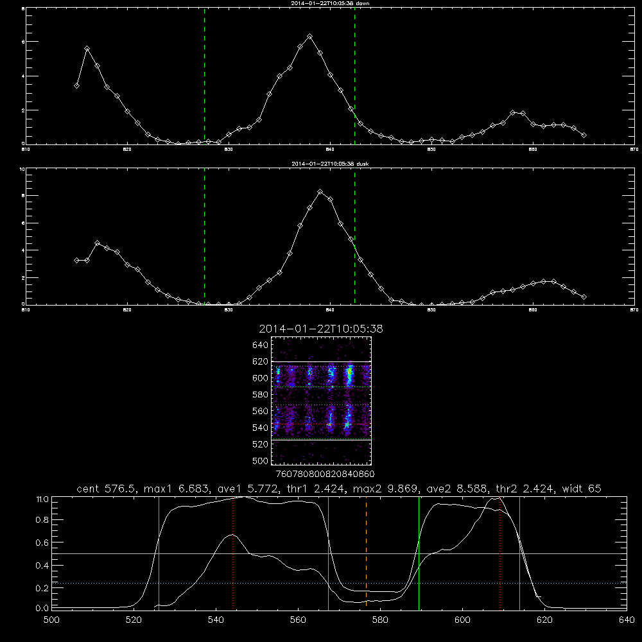The height and width of the screenshot is (642, 642).
Task: Select the 'cent 576.5' statistic
Action: coord(106,489)
